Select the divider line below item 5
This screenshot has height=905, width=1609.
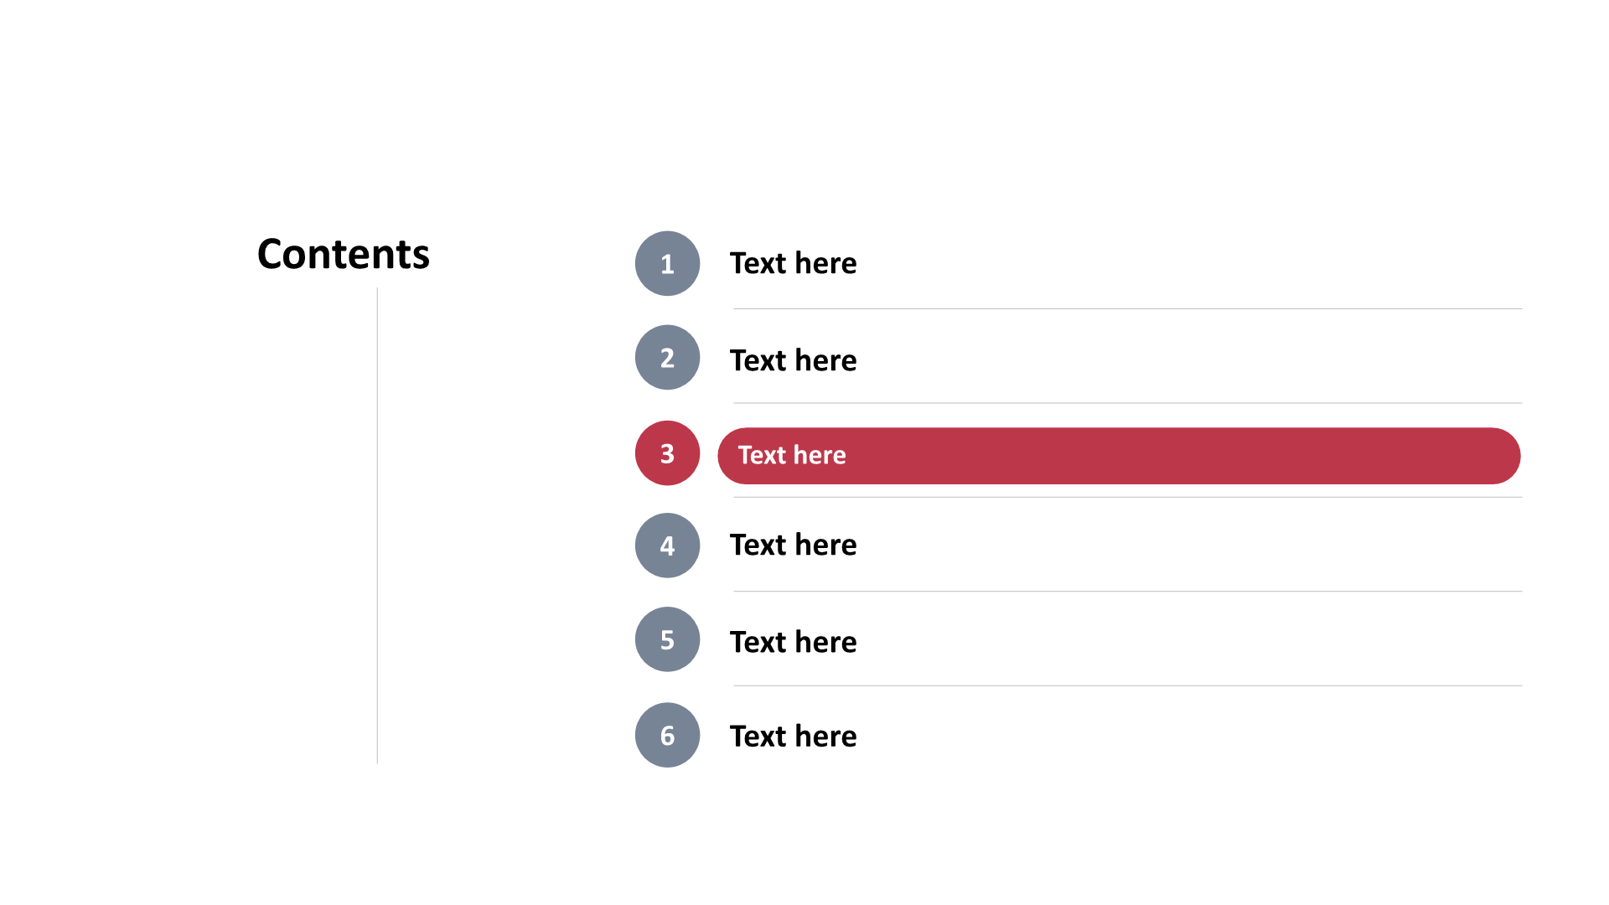[1127, 685]
